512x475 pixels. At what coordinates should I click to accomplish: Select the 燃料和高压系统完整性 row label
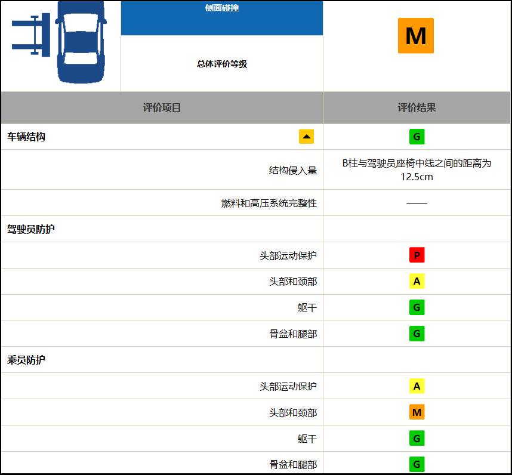269,203
